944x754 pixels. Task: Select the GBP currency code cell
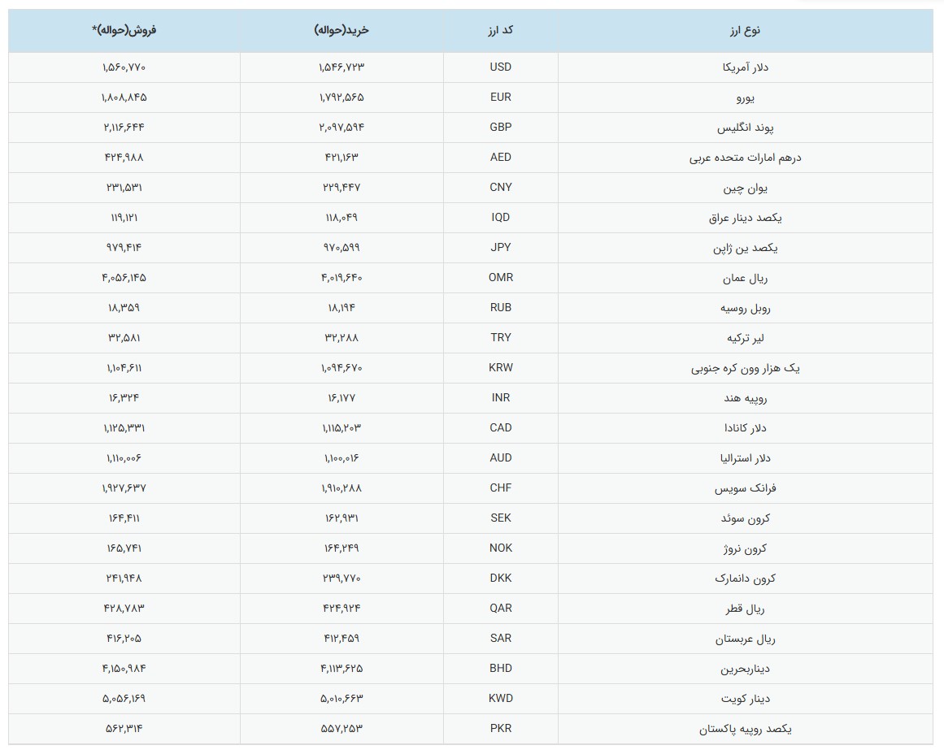click(500, 127)
